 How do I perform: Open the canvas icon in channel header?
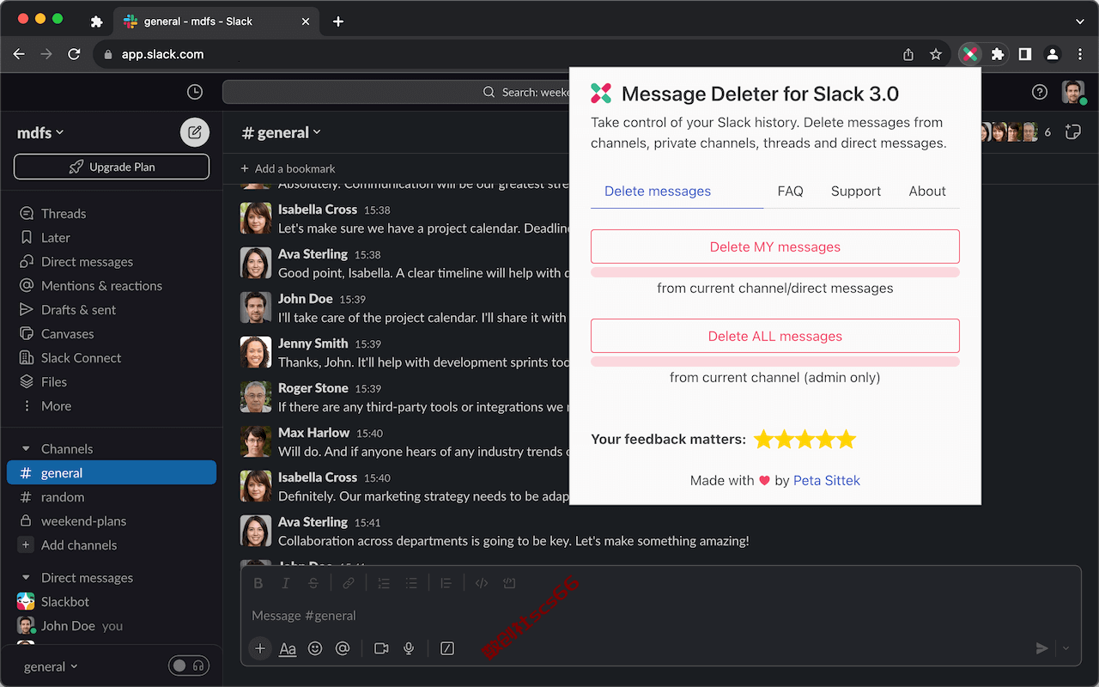coord(1072,132)
